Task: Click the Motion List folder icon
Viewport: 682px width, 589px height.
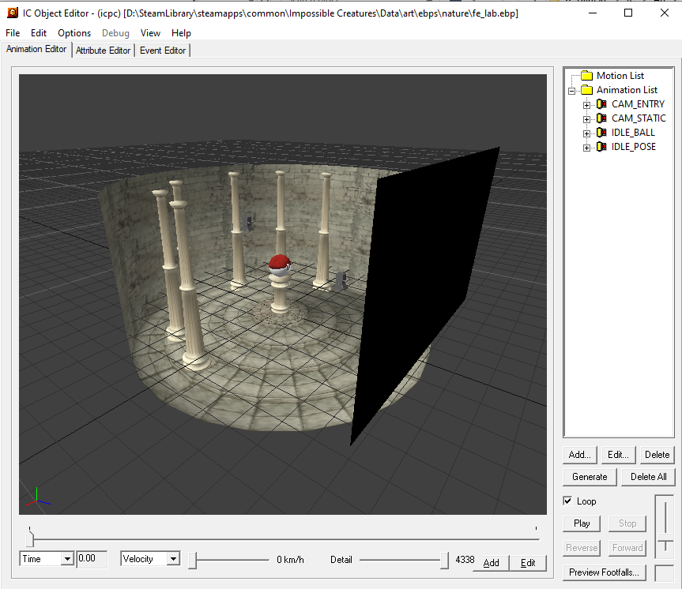Action: 586,76
